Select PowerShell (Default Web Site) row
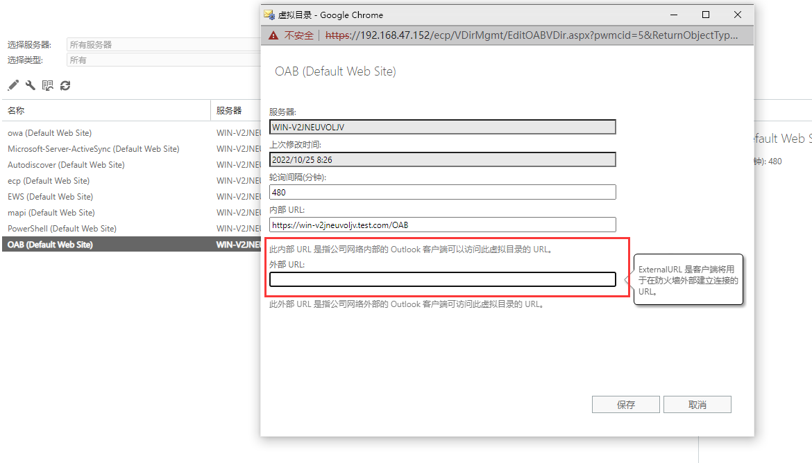The width and height of the screenshot is (812, 463). pyautogui.click(x=62, y=229)
